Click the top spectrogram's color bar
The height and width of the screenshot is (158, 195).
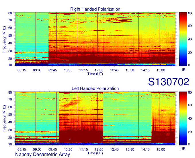(183, 39)
